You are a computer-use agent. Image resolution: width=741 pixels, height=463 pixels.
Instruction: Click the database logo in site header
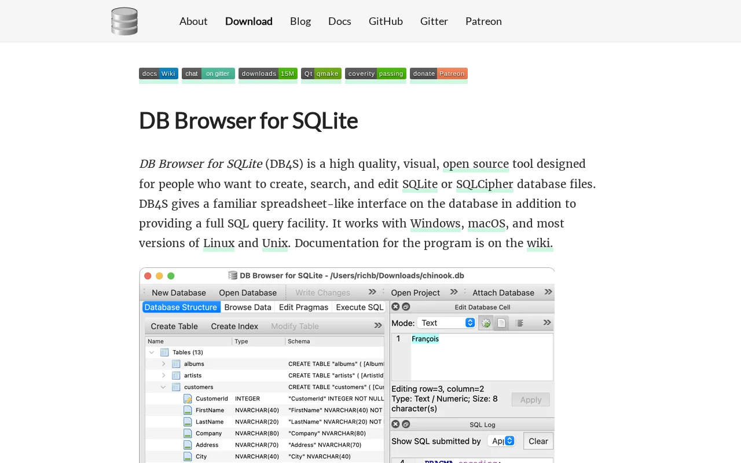point(124,21)
